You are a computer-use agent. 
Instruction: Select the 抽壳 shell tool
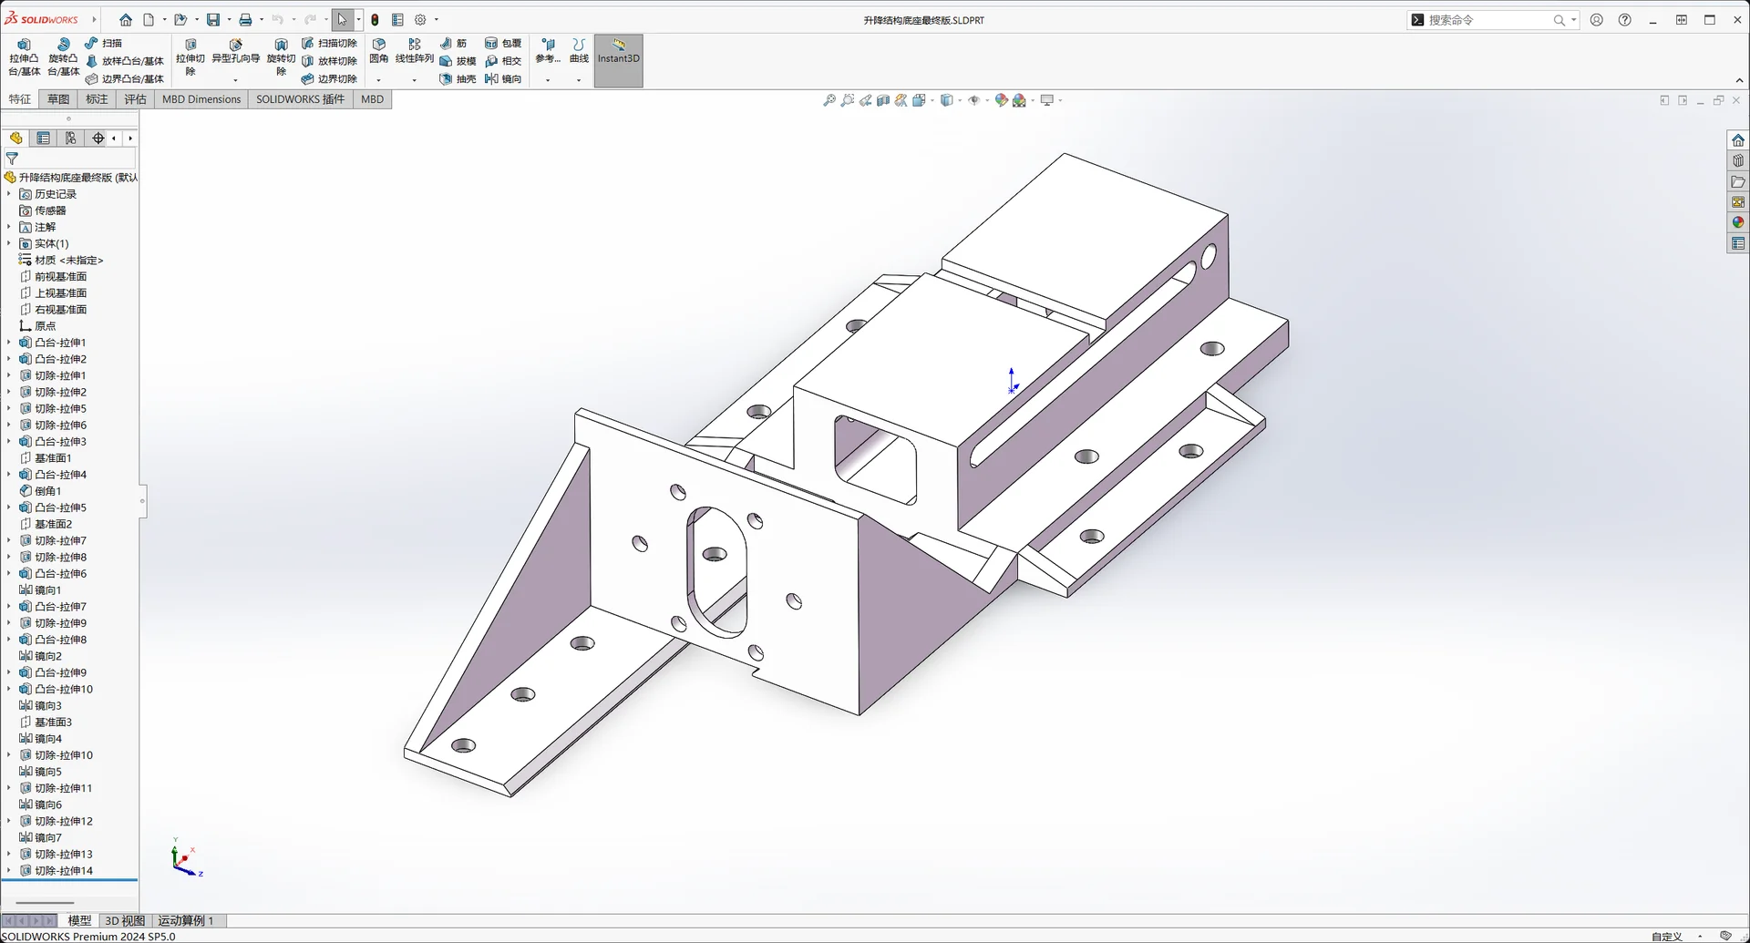(x=458, y=79)
